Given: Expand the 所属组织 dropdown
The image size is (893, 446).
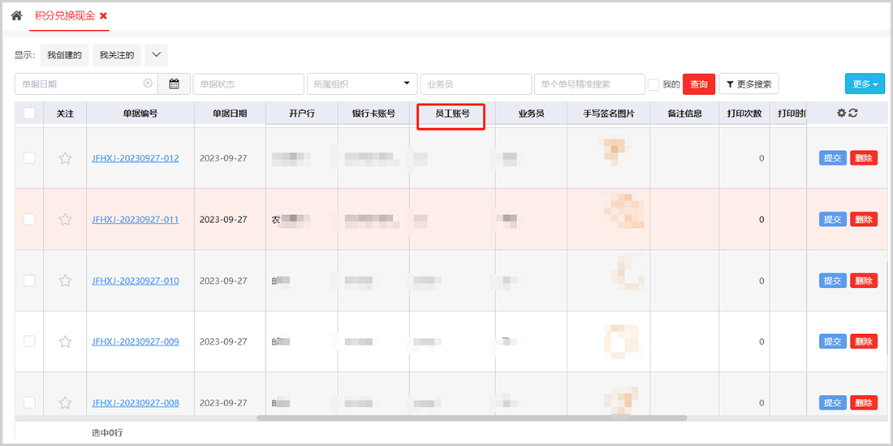Looking at the screenshot, I should coord(361,84).
